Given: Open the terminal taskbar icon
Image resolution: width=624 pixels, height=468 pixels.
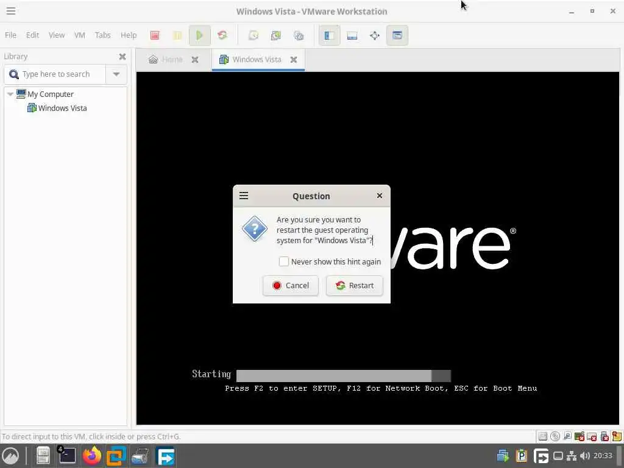Looking at the screenshot, I should [67, 456].
